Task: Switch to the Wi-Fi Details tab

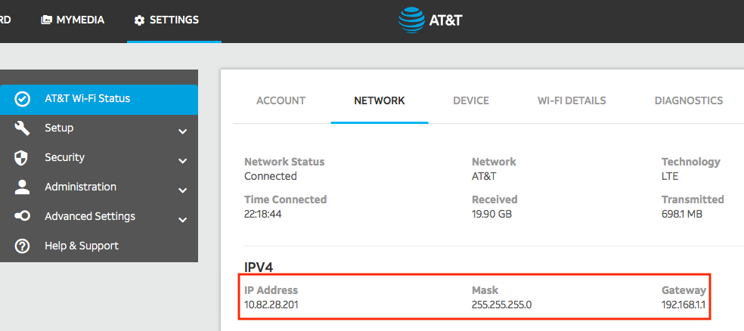Action: pos(572,101)
